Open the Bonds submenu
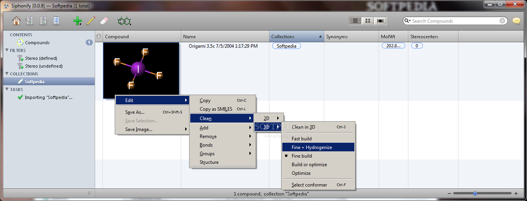This screenshot has height=201, width=527. [222, 145]
